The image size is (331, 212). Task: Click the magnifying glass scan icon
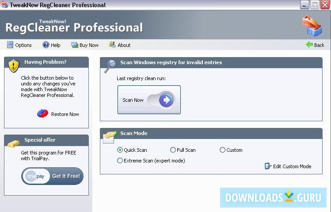pyautogui.click(x=110, y=66)
